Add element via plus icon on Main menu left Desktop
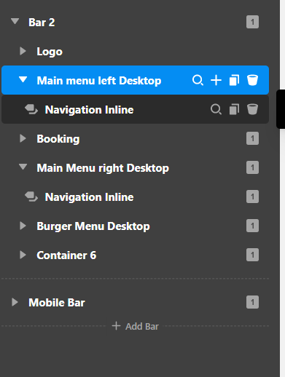285x377 pixels. tap(216, 80)
